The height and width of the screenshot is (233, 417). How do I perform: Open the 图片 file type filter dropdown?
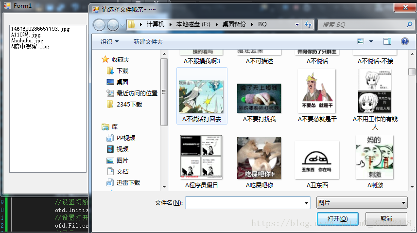(x=362, y=203)
